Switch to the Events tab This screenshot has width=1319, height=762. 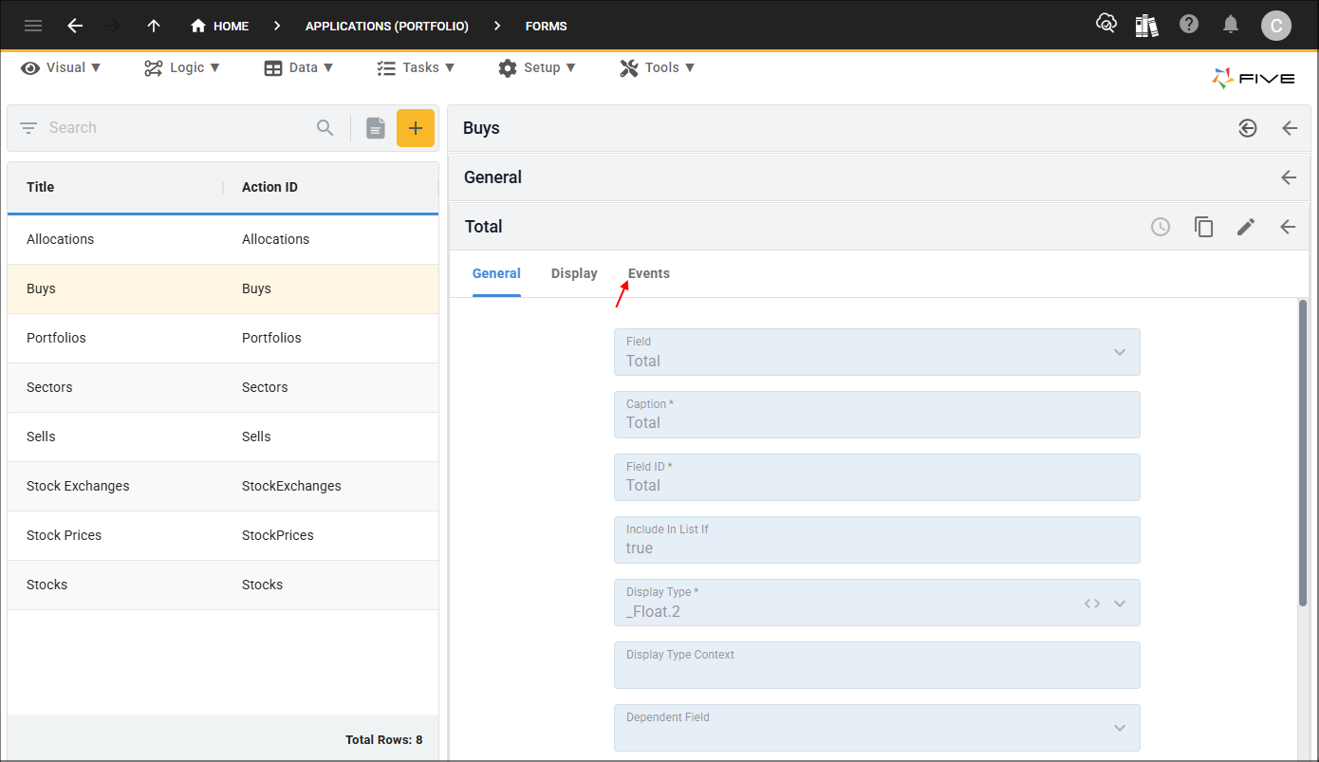point(649,273)
